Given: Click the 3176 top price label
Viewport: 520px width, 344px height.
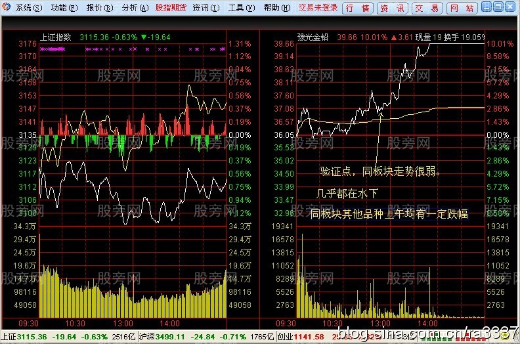Looking at the screenshot, I should (x=28, y=44).
